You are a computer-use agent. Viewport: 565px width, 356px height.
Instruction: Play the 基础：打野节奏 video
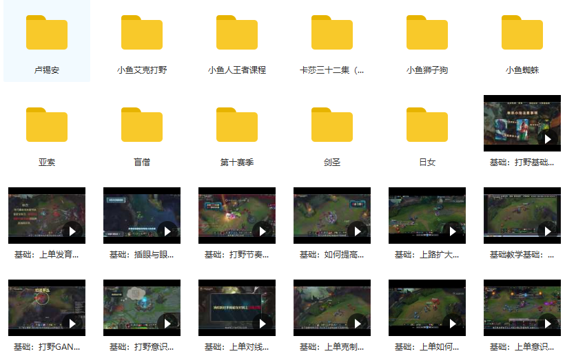[x=237, y=216]
